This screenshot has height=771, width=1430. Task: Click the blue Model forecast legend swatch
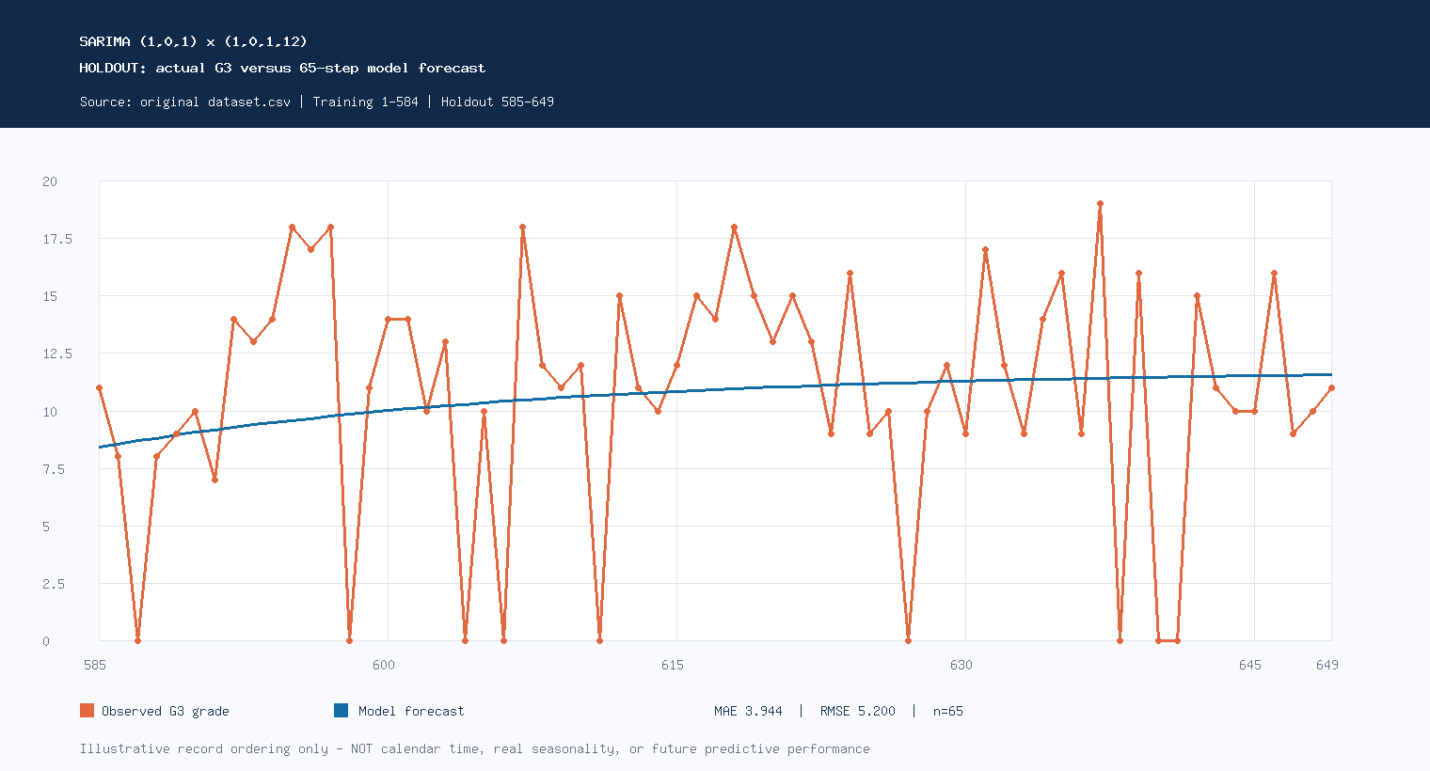[342, 711]
